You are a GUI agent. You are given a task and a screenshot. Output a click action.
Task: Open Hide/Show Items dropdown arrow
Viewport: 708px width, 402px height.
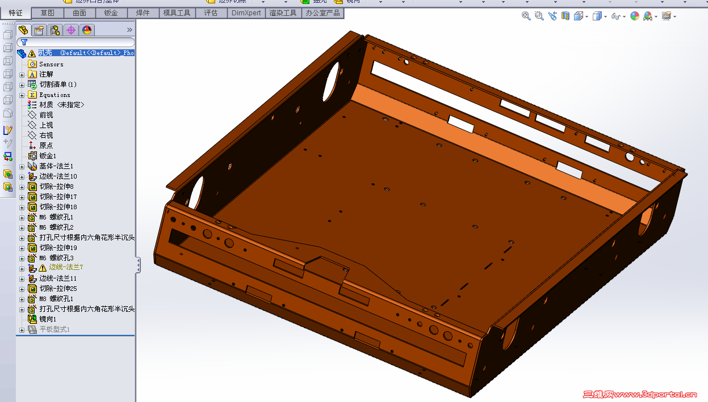pos(624,17)
